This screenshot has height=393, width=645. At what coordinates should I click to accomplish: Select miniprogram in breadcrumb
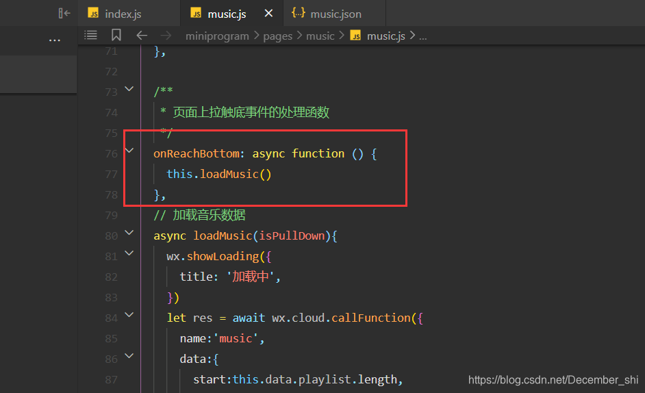click(217, 36)
